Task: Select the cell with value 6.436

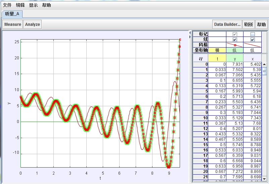Action: coord(253,102)
